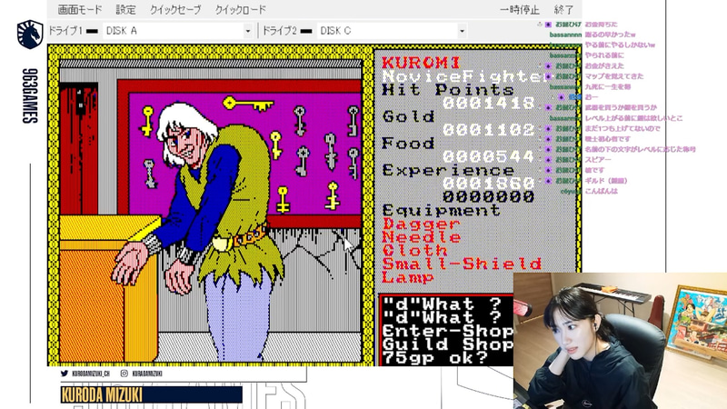Screen dimensions: 727x409
Task: Click the Experience label
Action: click(448, 170)
